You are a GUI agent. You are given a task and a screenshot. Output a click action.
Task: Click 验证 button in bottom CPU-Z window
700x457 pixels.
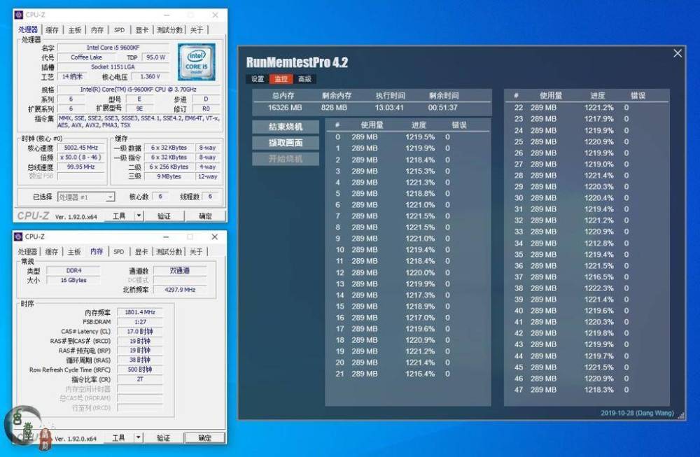(x=163, y=438)
